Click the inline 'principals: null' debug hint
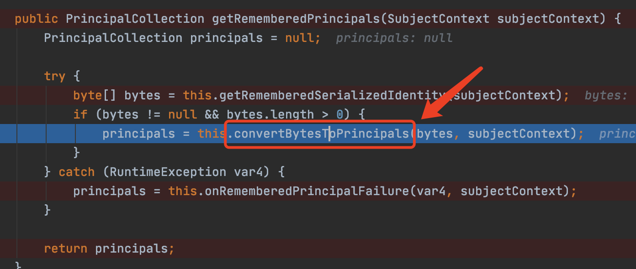The image size is (636, 269). click(x=394, y=38)
